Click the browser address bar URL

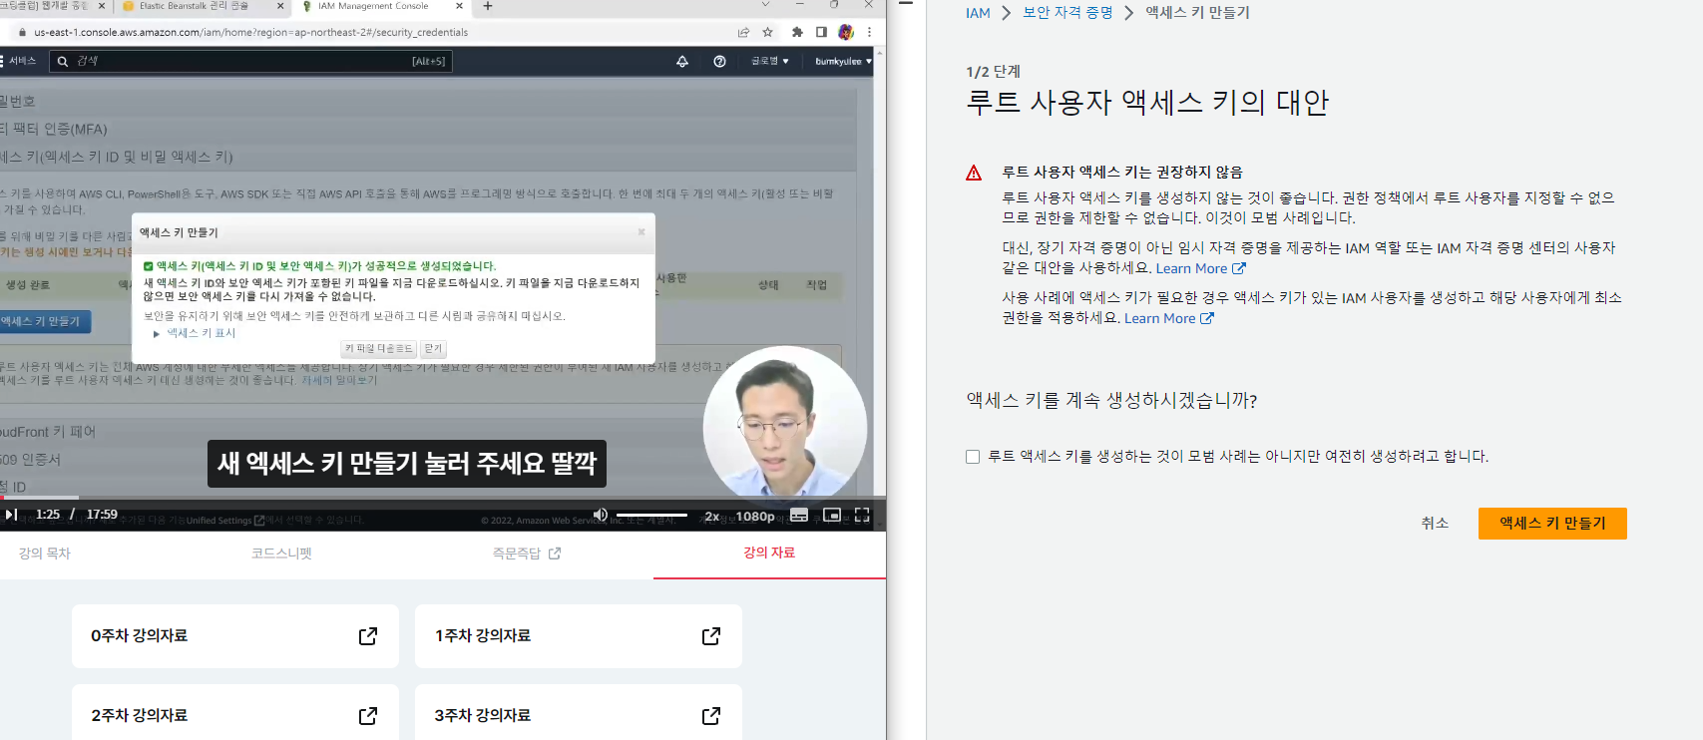[x=251, y=32]
